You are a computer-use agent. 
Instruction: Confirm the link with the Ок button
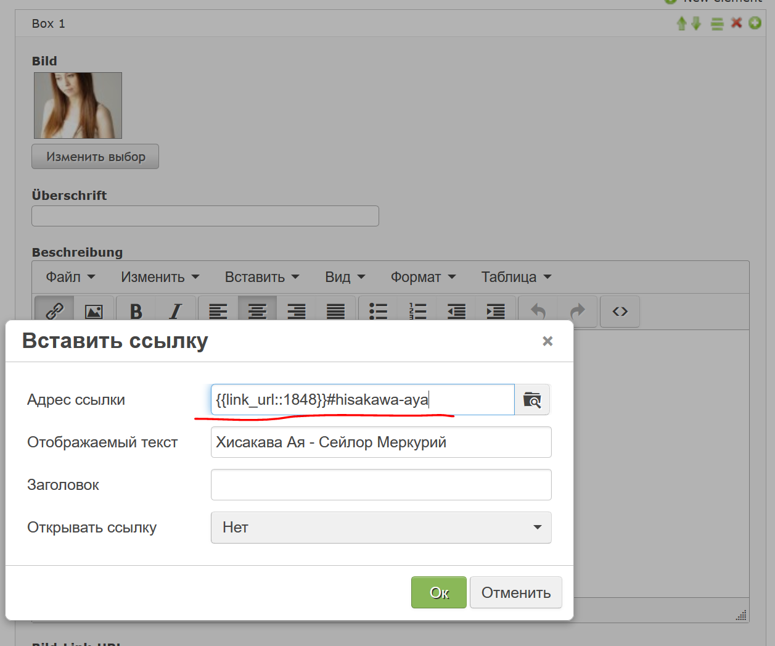coord(439,592)
